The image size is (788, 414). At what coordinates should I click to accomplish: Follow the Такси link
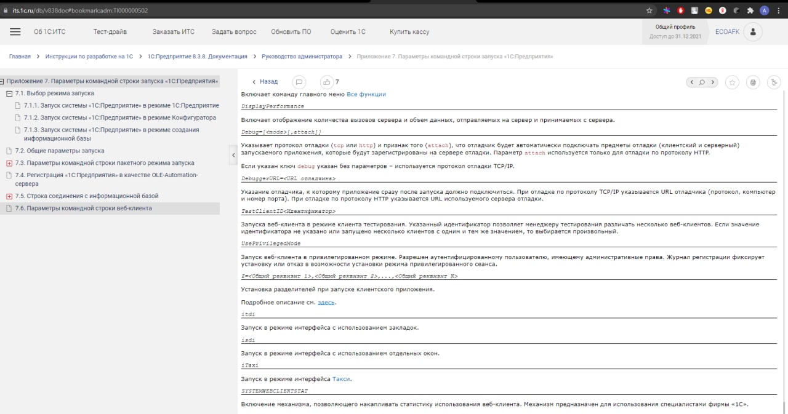click(341, 379)
